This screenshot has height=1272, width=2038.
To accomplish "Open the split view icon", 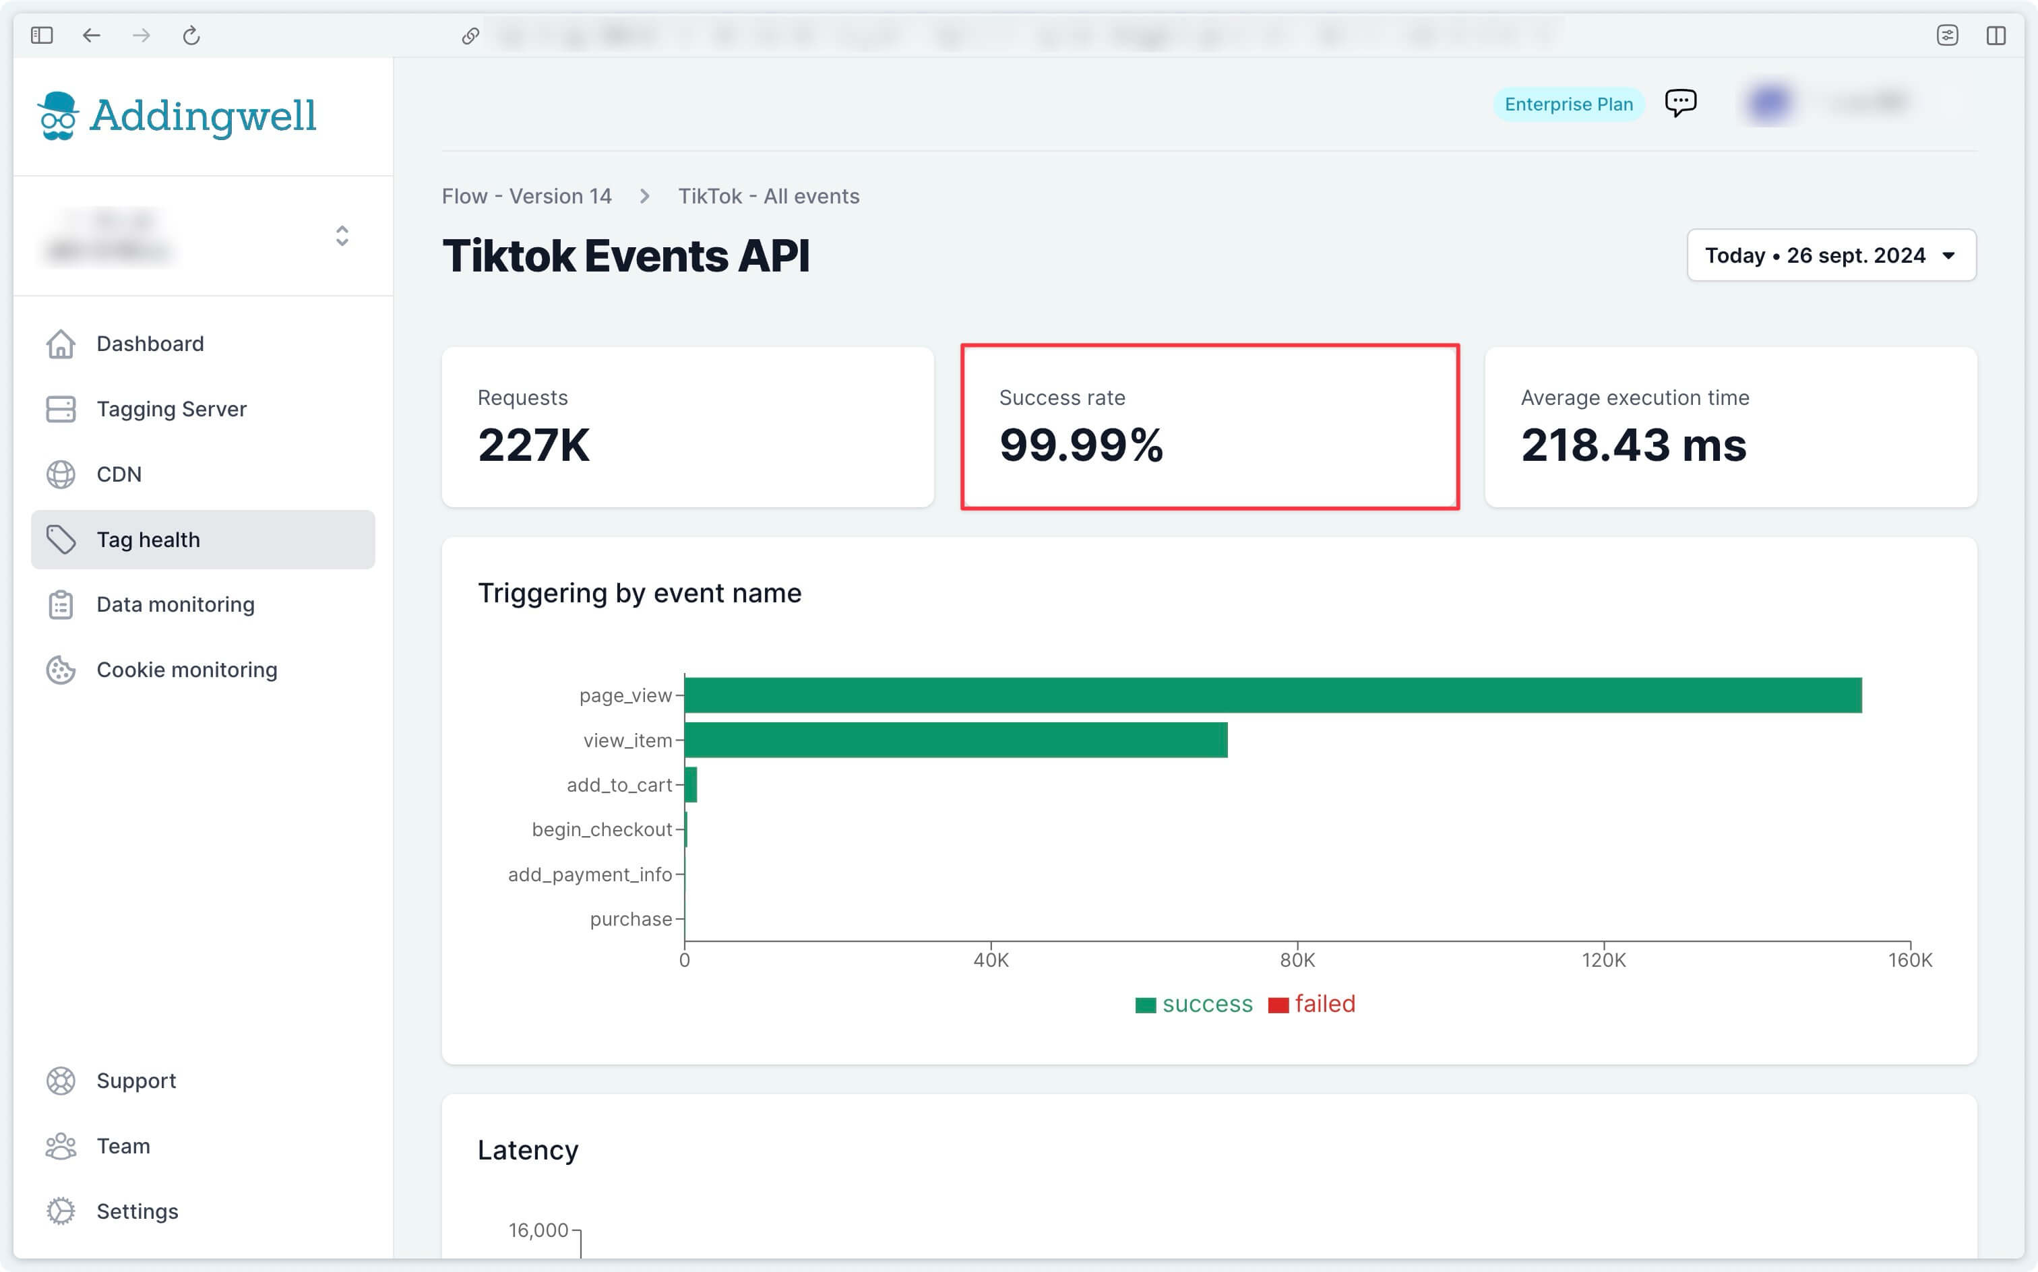I will click(1996, 35).
